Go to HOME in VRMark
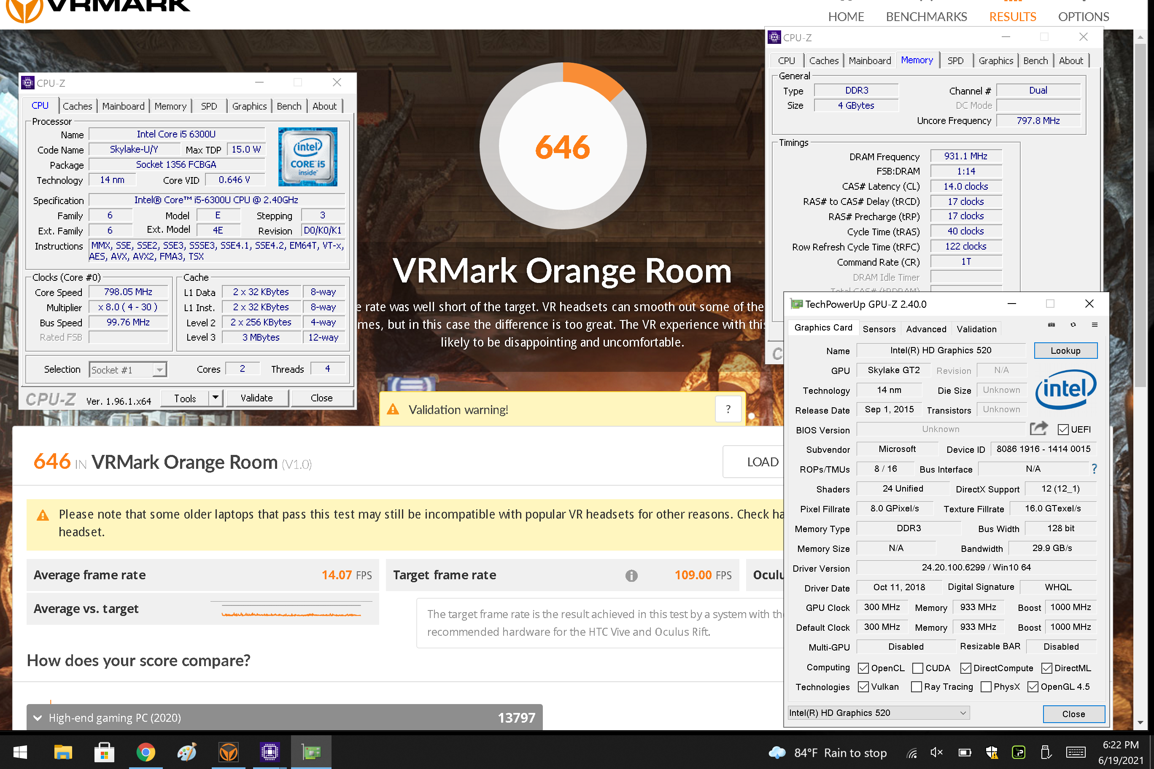 click(846, 17)
